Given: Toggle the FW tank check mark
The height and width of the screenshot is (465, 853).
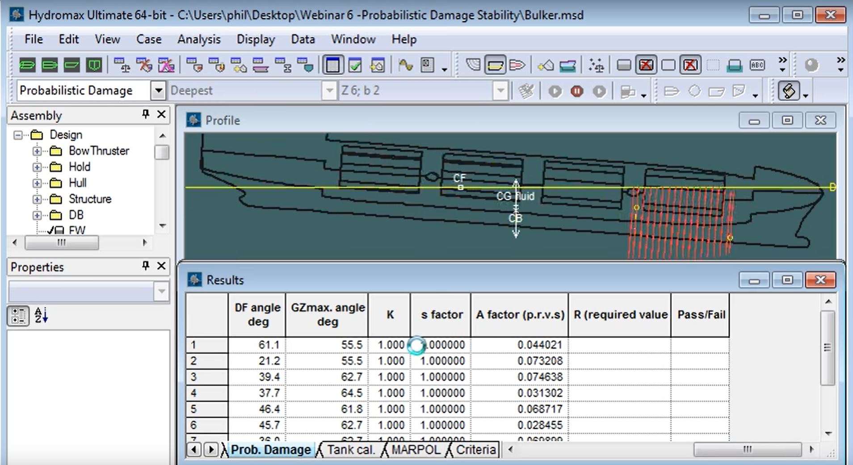Looking at the screenshot, I should 50,230.
